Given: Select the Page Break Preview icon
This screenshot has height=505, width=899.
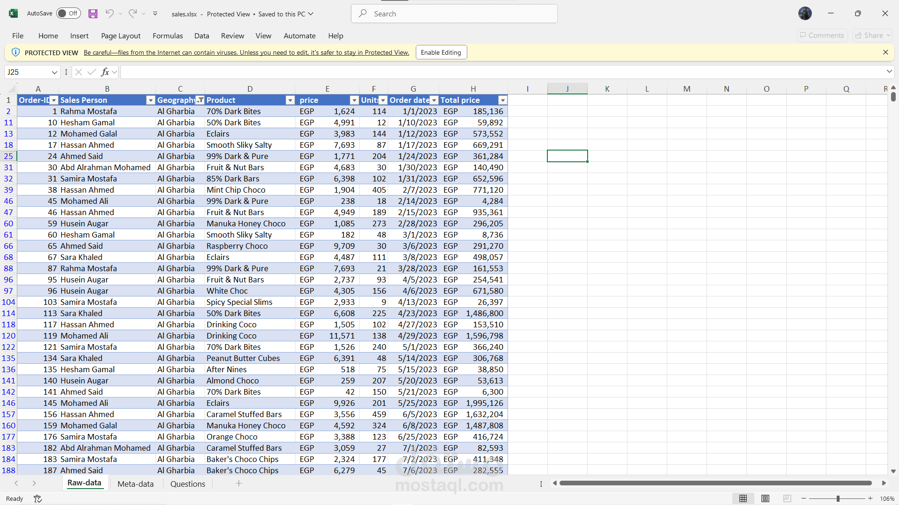Looking at the screenshot, I should [787, 498].
